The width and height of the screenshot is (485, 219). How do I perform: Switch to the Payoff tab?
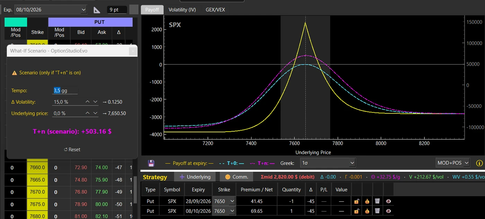[152, 10]
